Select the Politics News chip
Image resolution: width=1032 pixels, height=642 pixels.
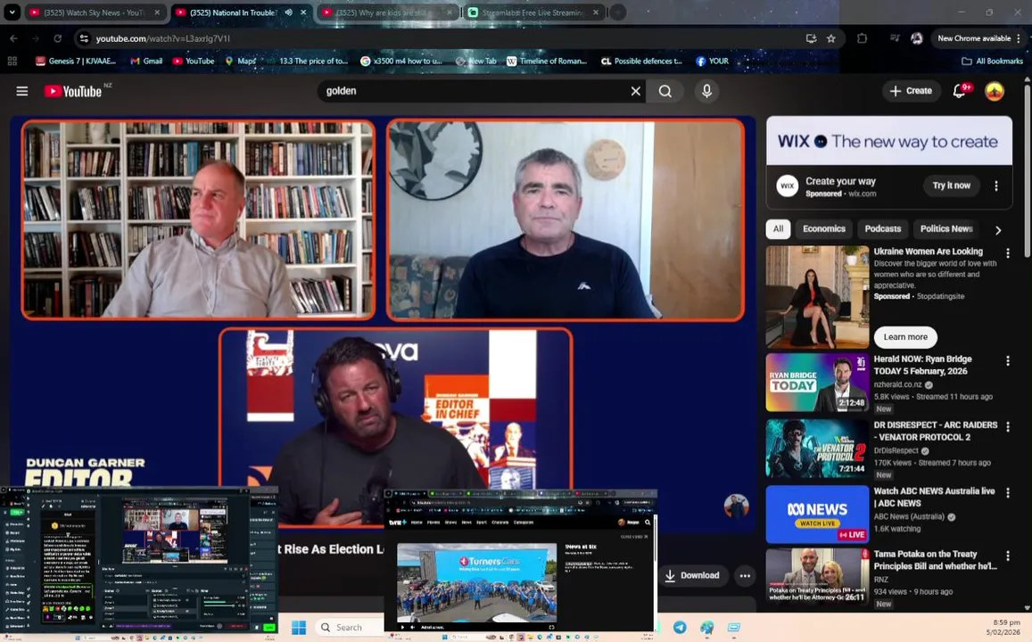(x=945, y=229)
